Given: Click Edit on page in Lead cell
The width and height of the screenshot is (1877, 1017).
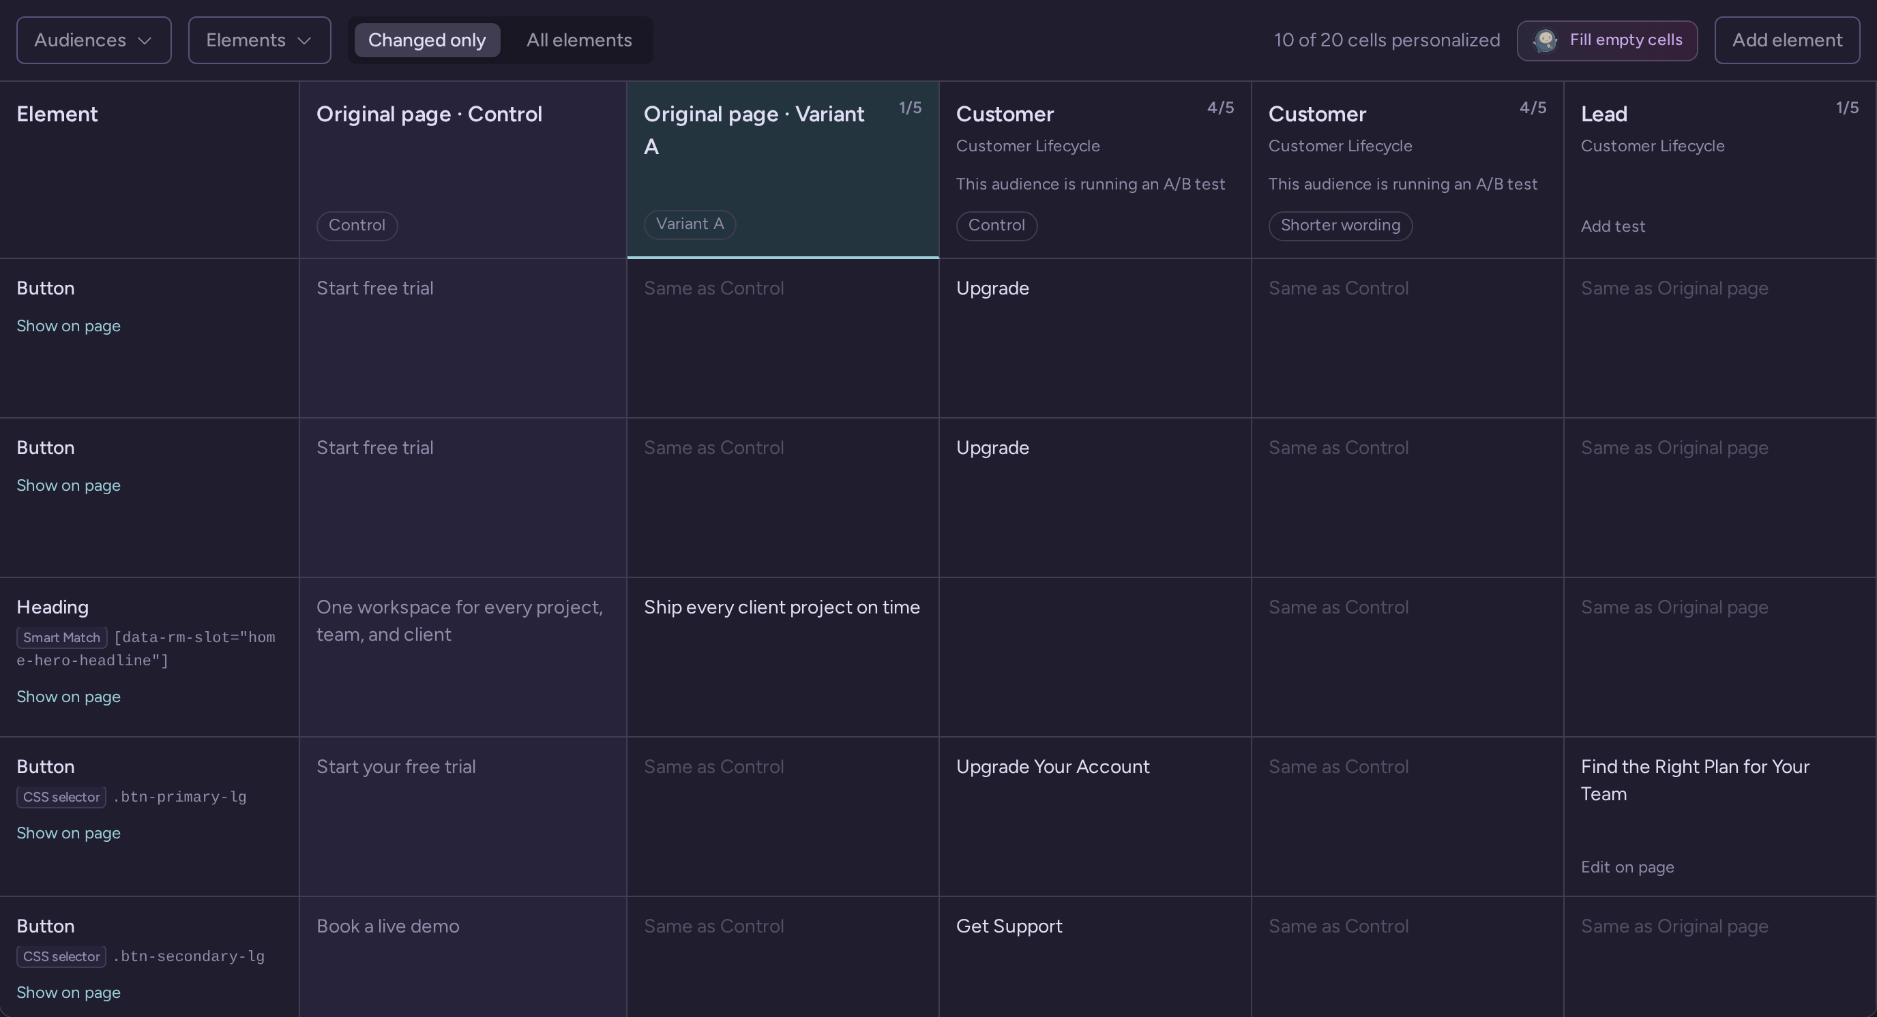Looking at the screenshot, I should pos(1627,867).
